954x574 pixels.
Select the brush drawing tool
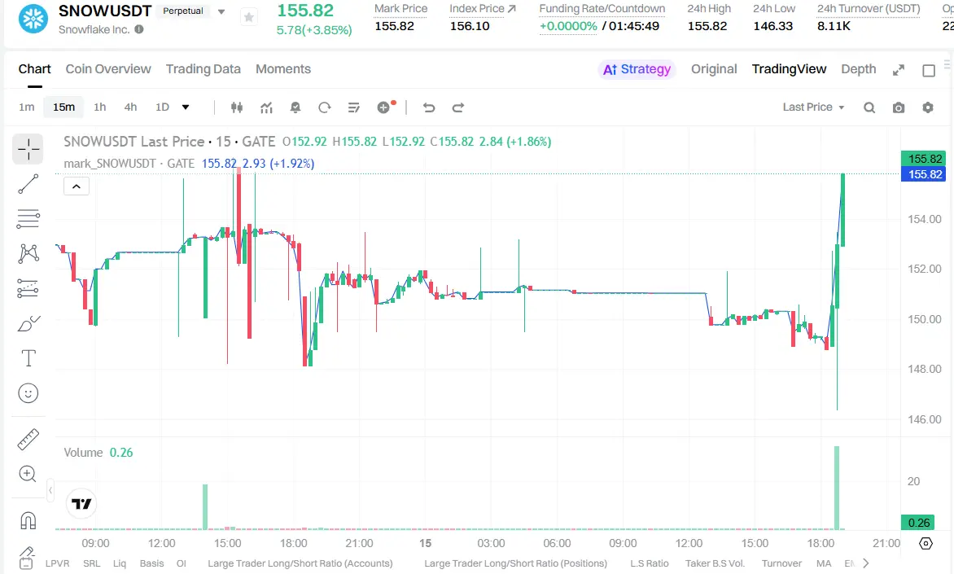click(x=28, y=323)
